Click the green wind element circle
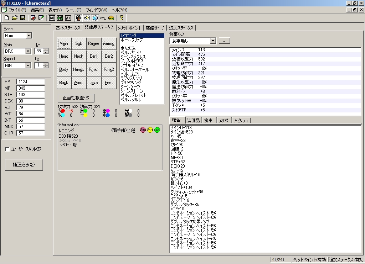 85,111
